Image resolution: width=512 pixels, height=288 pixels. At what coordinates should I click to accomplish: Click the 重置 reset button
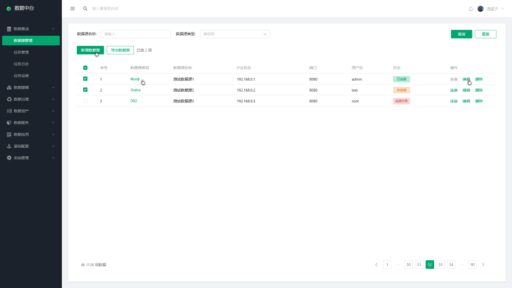pyautogui.click(x=485, y=34)
